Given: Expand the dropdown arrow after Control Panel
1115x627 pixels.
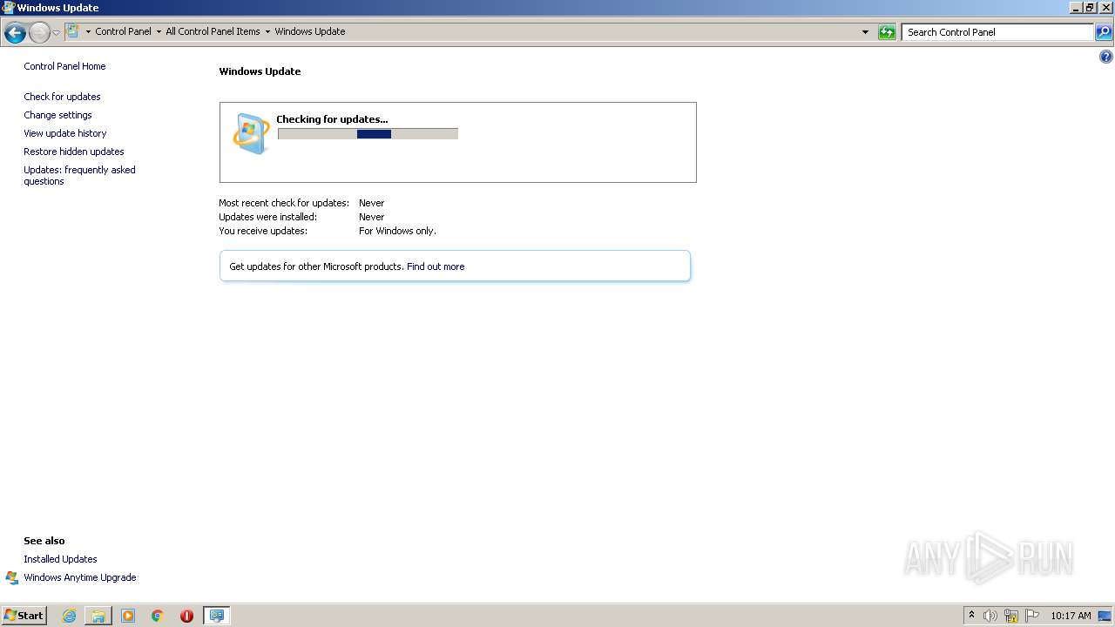Looking at the screenshot, I should pyautogui.click(x=159, y=32).
